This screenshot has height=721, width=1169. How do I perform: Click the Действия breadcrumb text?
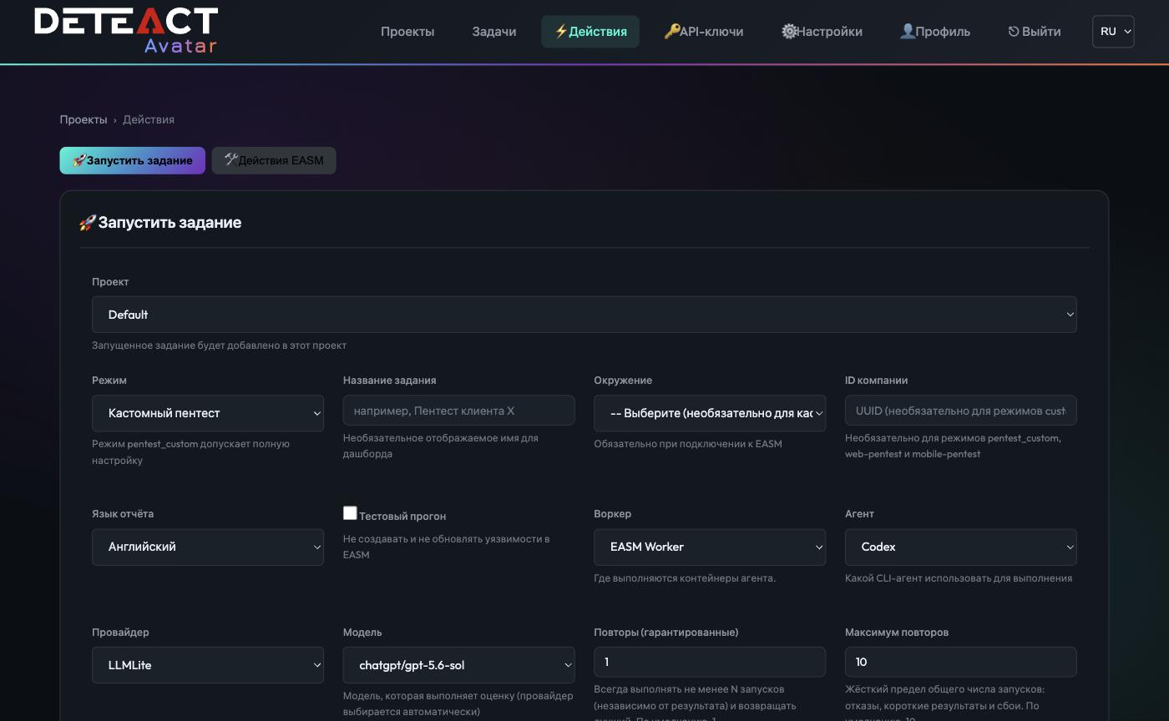click(149, 119)
